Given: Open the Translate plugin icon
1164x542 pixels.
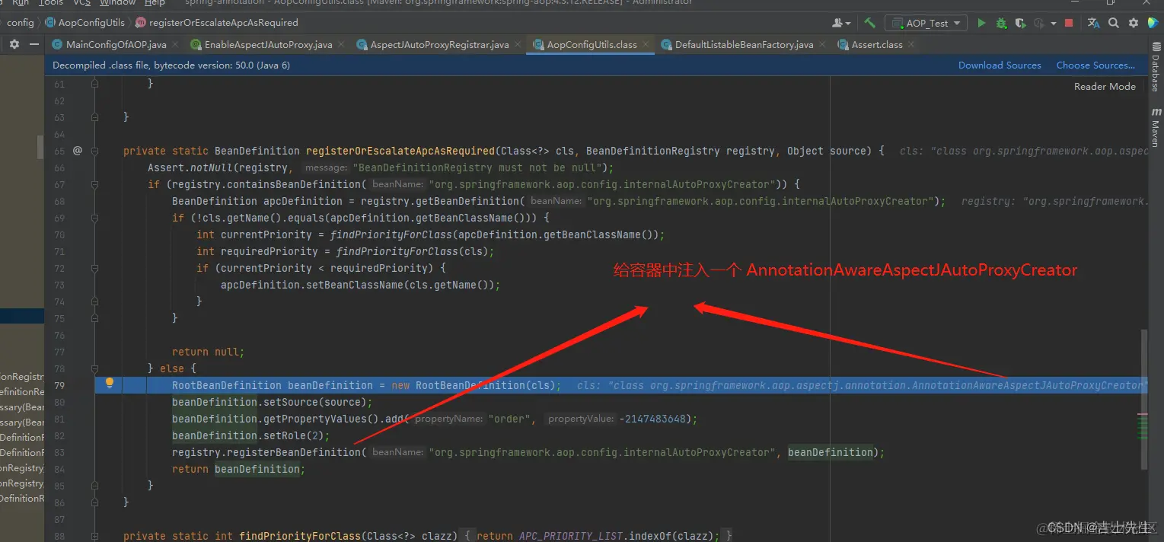Looking at the screenshot, I should [1094, 23].
